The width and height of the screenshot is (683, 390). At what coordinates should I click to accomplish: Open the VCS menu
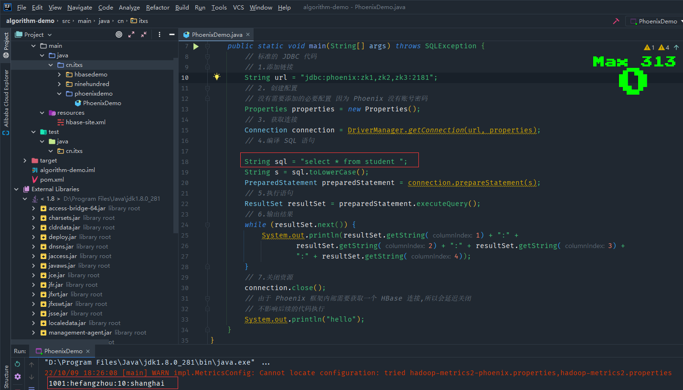click(x=238, y=8)
